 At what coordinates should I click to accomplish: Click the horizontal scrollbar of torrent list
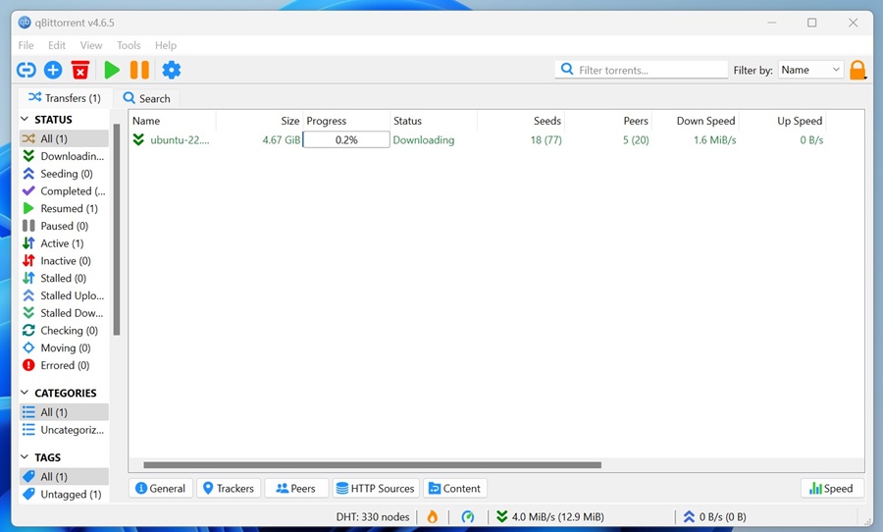(x=372, y=465)
